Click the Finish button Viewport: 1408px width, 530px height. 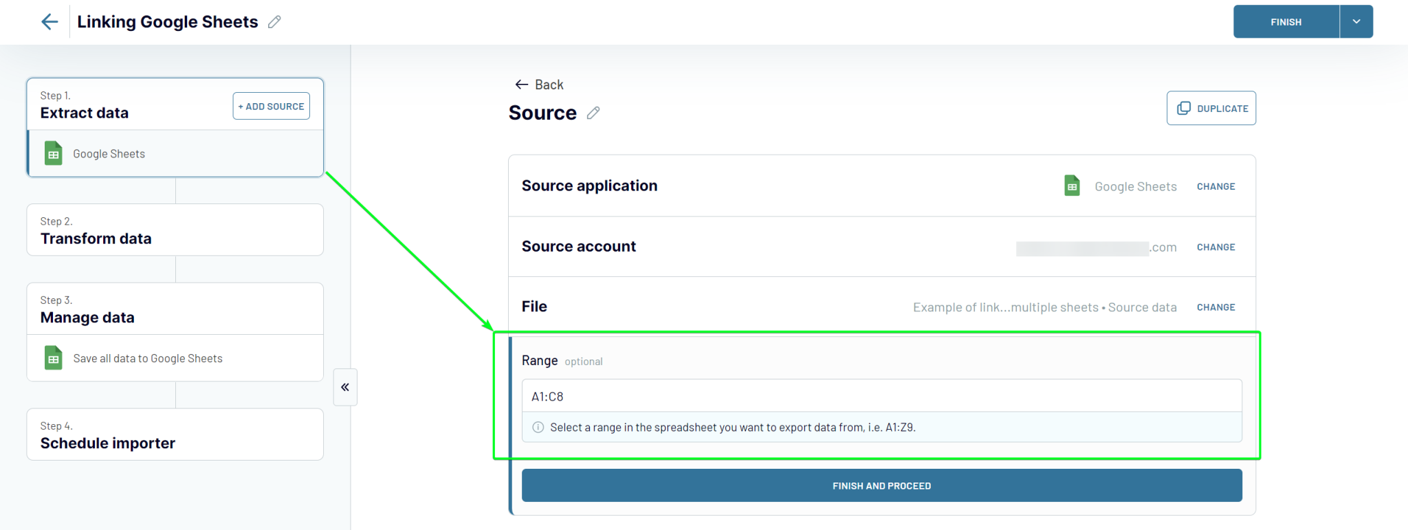click(1286, 21)
